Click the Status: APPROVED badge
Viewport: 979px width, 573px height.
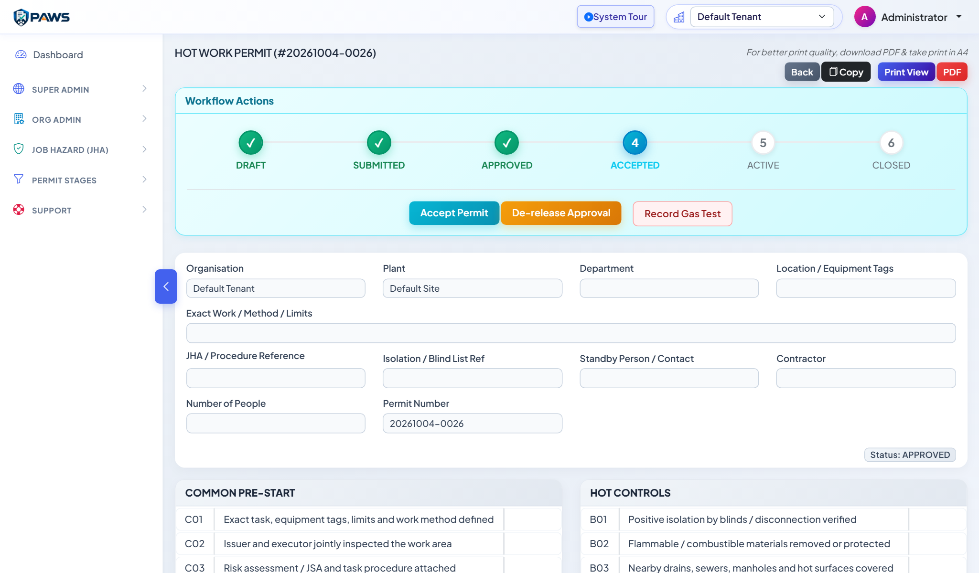tap(910, 455)
